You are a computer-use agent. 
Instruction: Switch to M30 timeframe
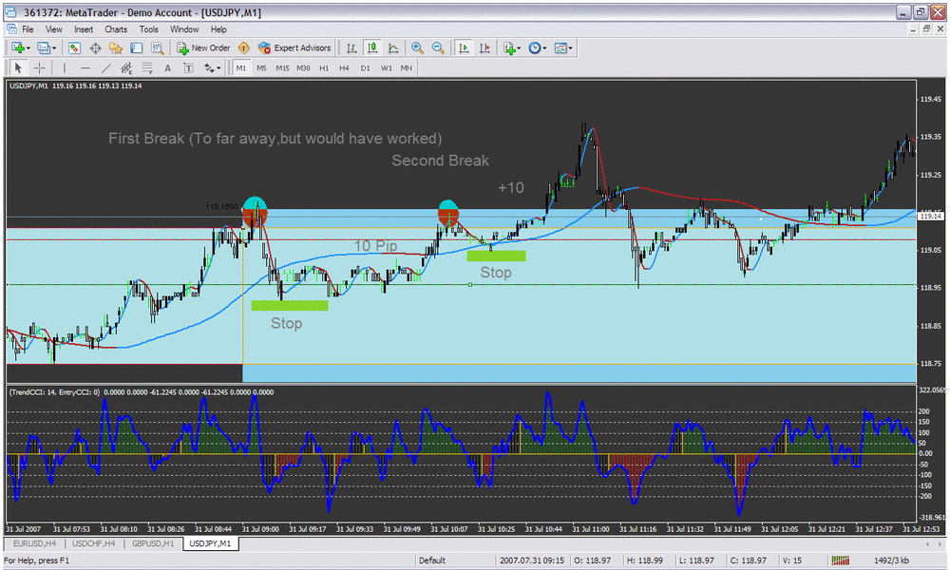point(304,67)
